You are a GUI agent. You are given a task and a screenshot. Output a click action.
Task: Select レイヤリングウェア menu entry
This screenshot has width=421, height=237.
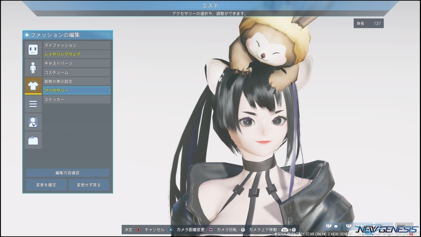click(76, 54)
